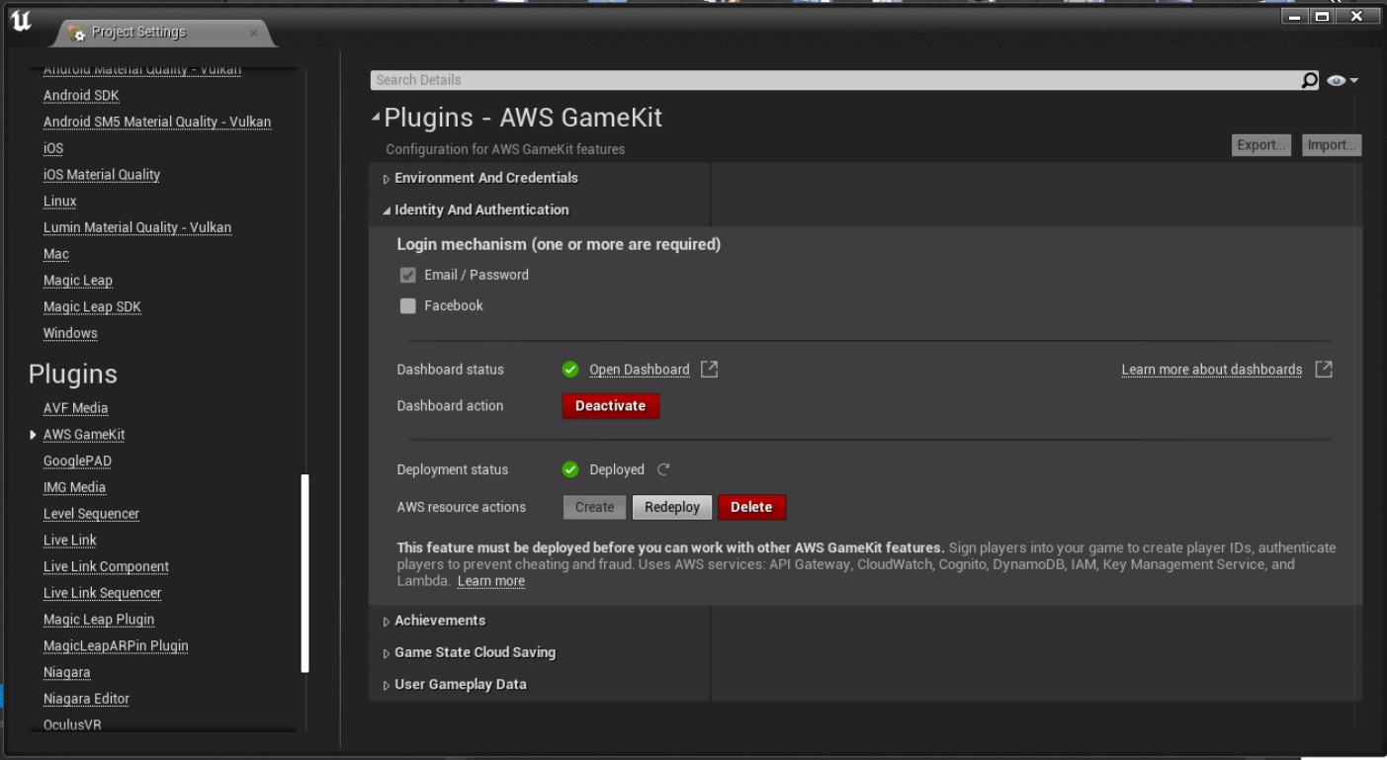Open the external link icon beside Open Dashboard
Image resolution: width=1387 pixels, height=760 pixels.
707,370
